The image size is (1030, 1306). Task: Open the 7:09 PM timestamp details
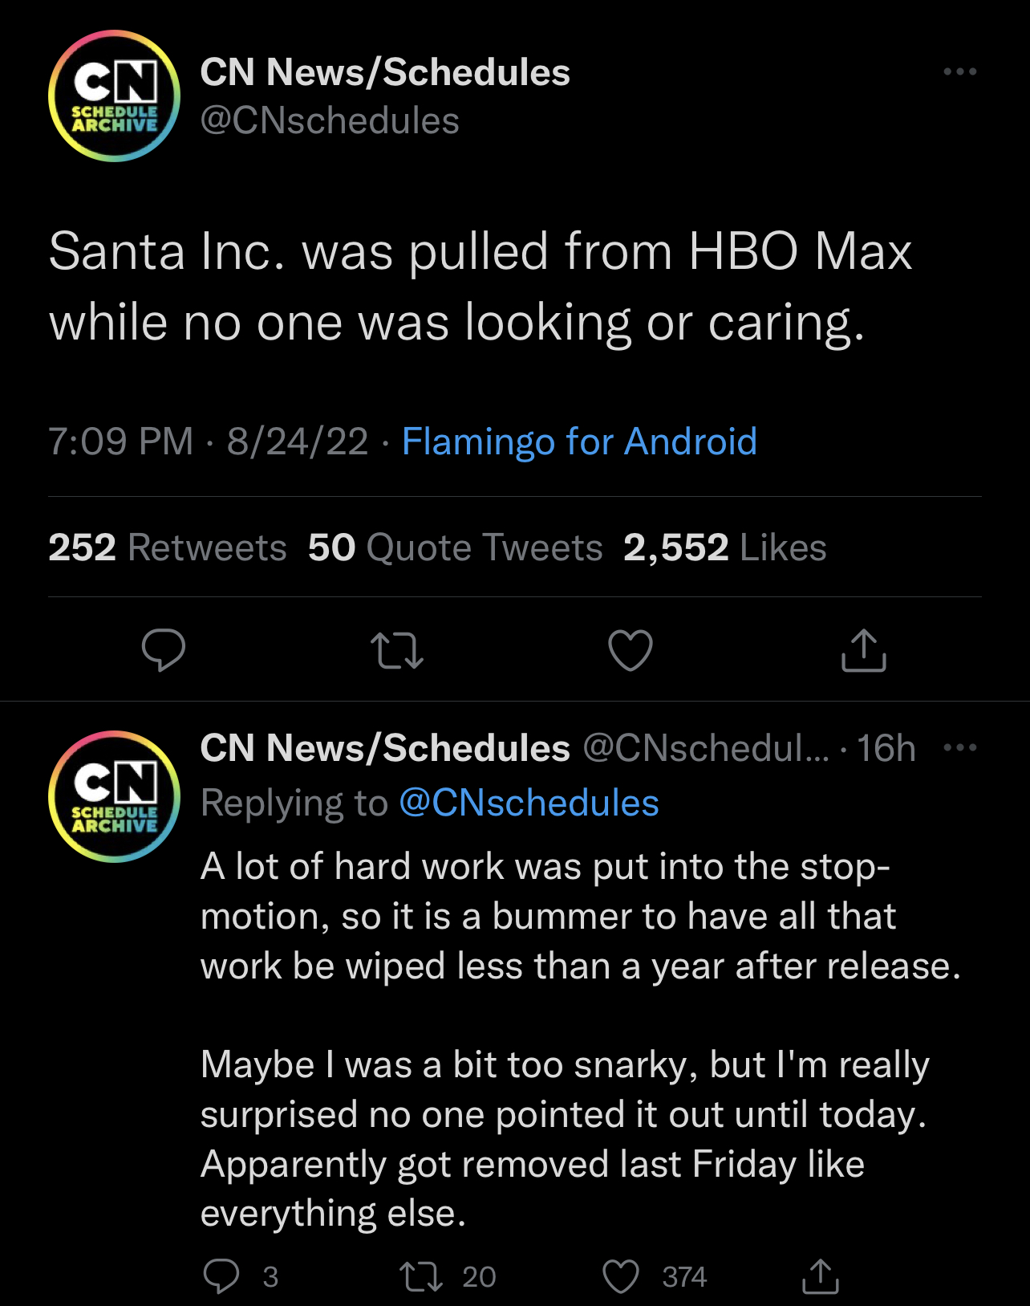click(120, 441)
